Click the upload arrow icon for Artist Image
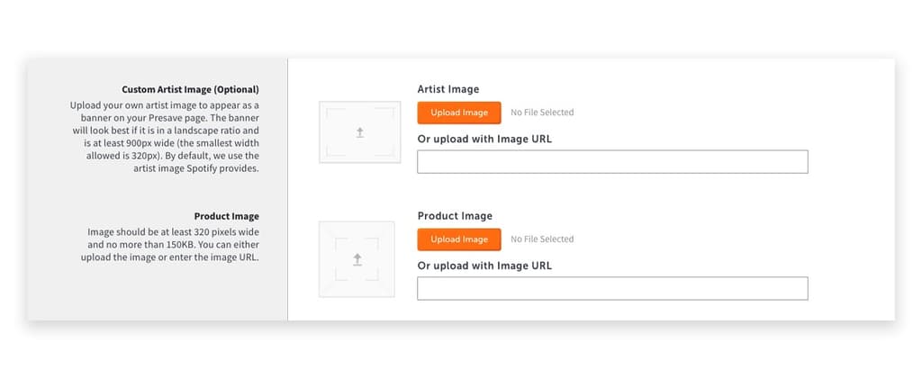 [x=359, y=132]
